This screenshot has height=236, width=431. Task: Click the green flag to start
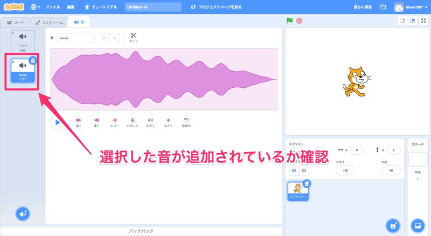click(289, 21)
